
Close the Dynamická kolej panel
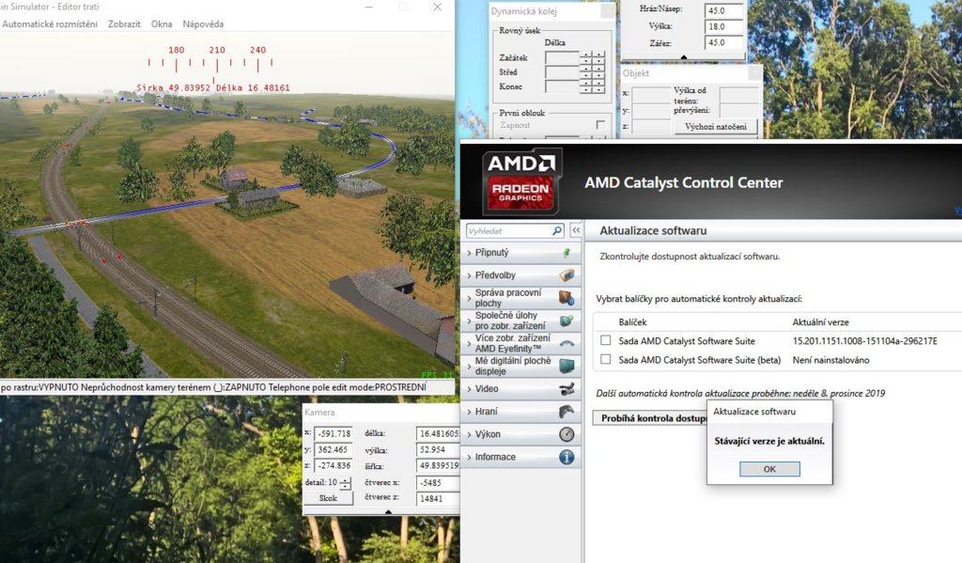(607, 11)
